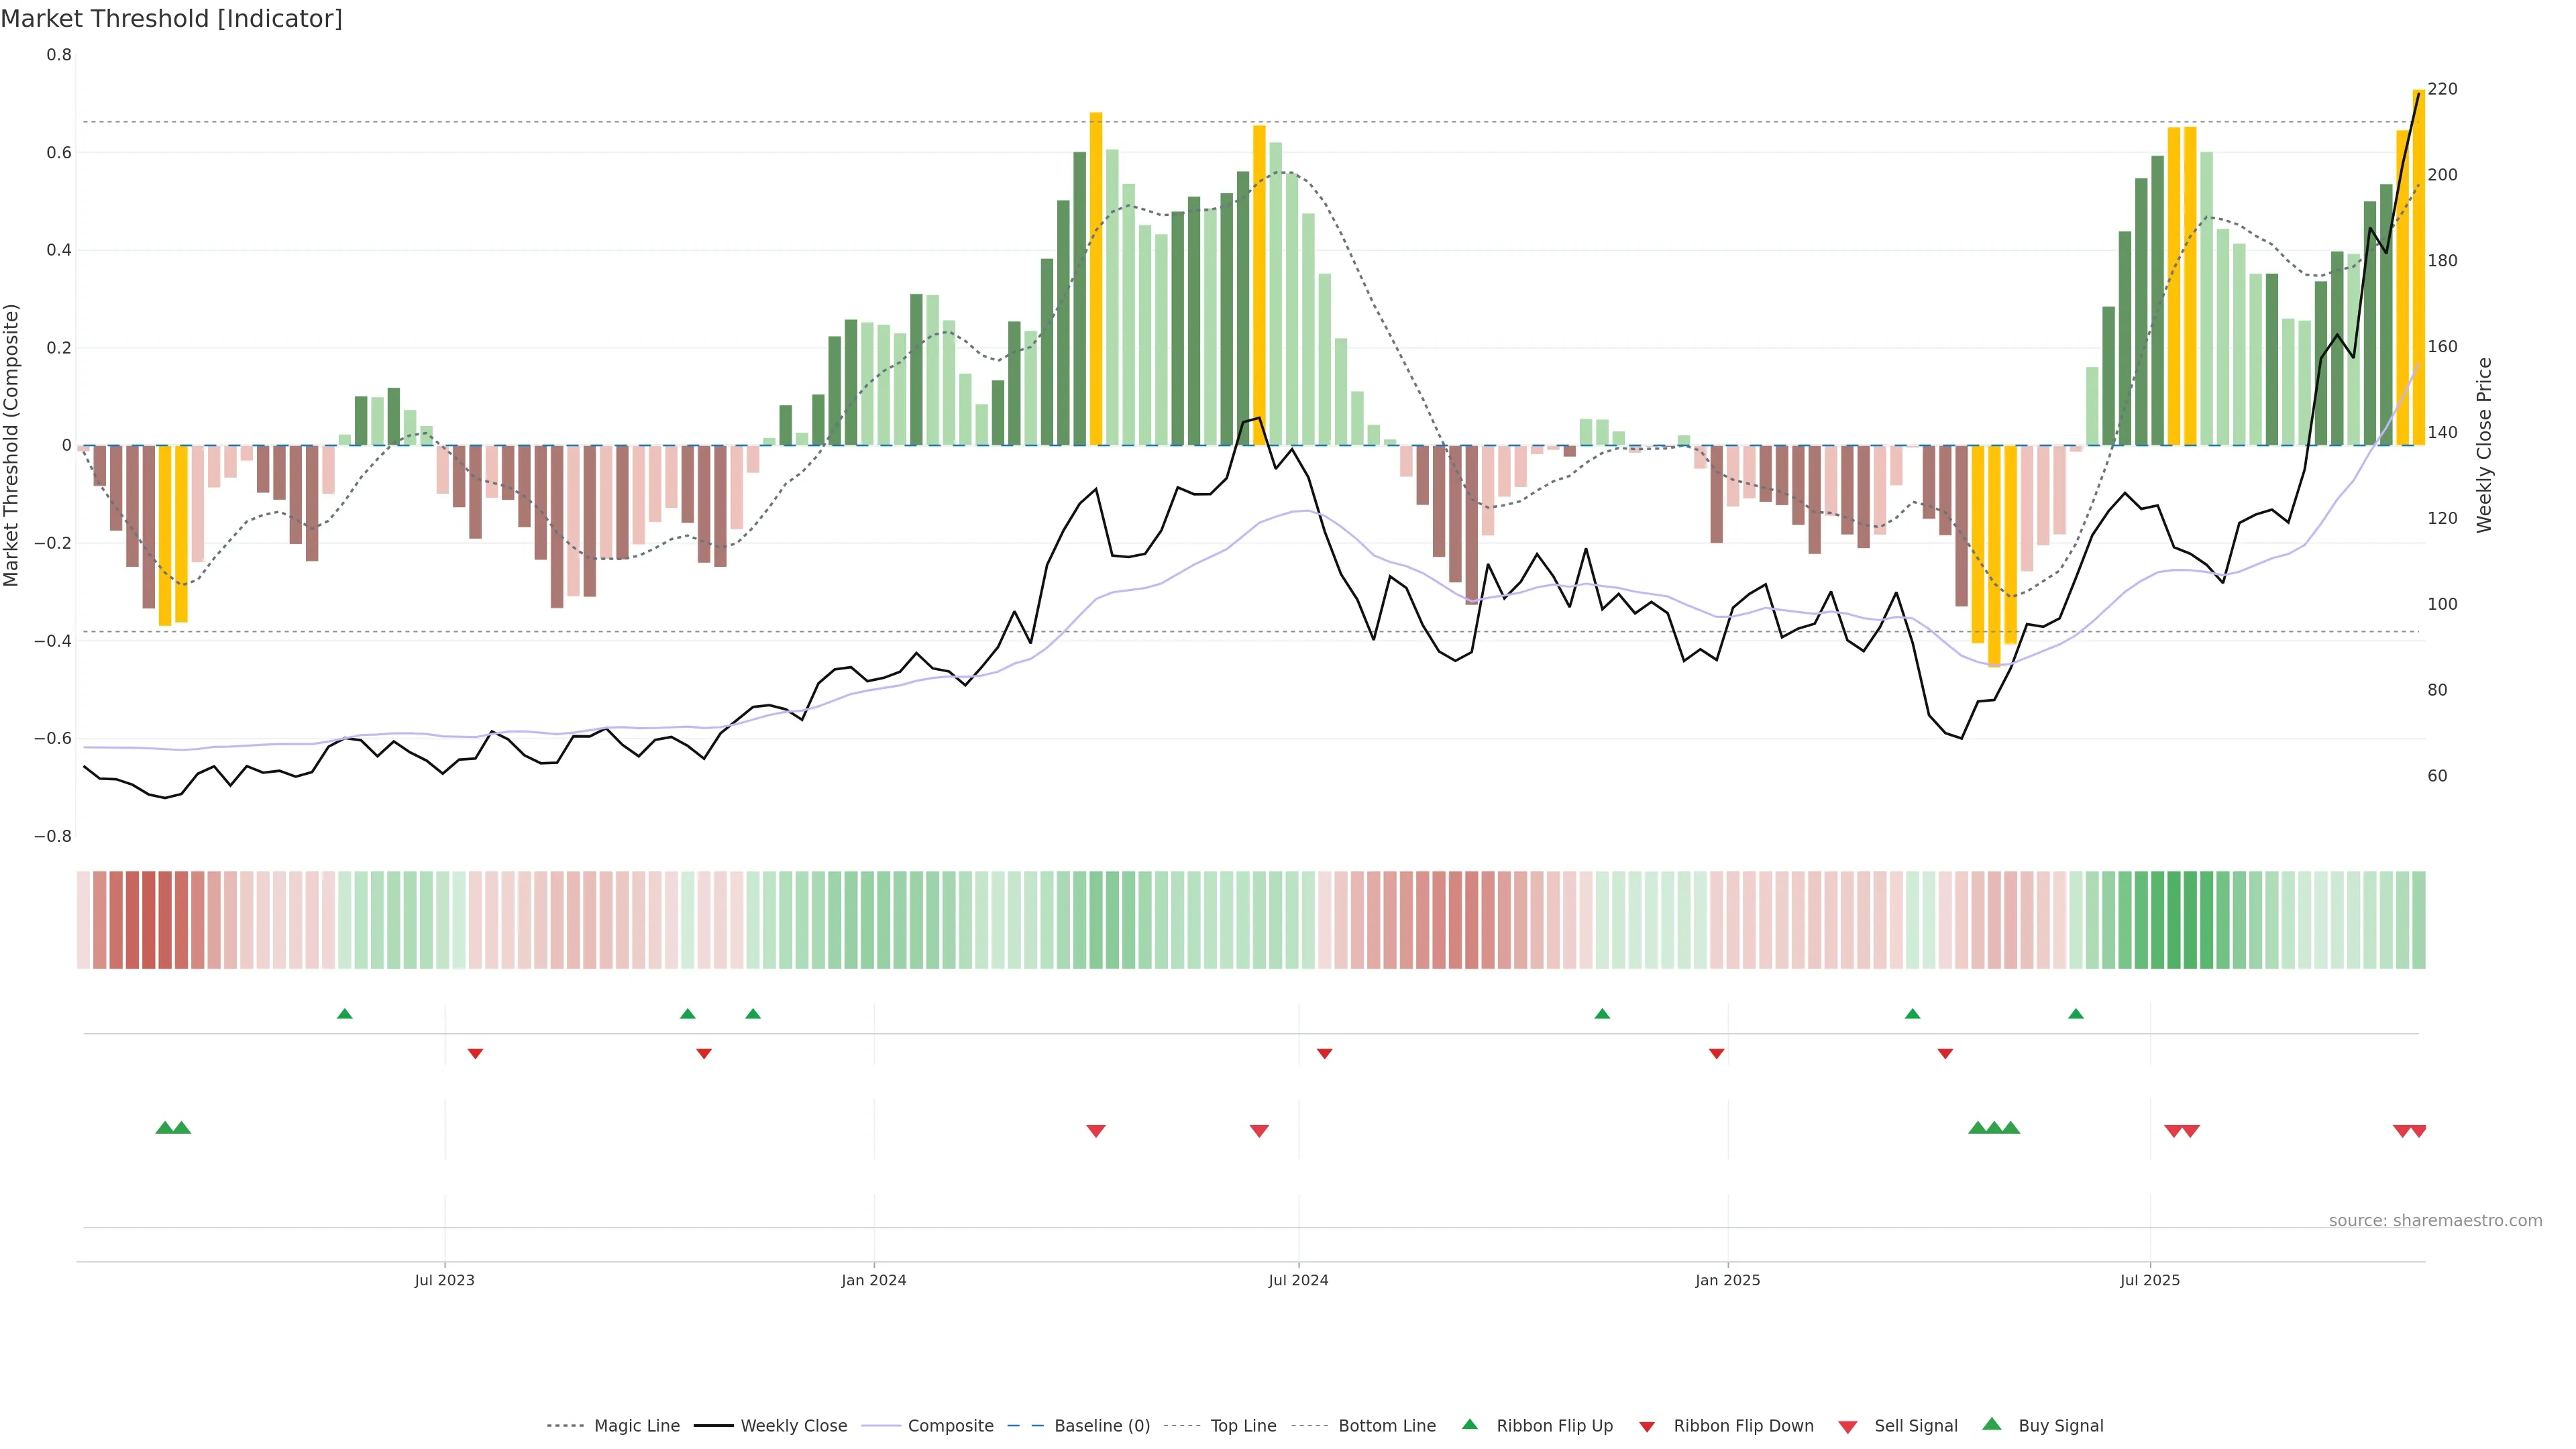Viewport: 2576px width, 1449px height.
Task: Click the Jan 2025 x-axis label
Action: (1727, 1280)
